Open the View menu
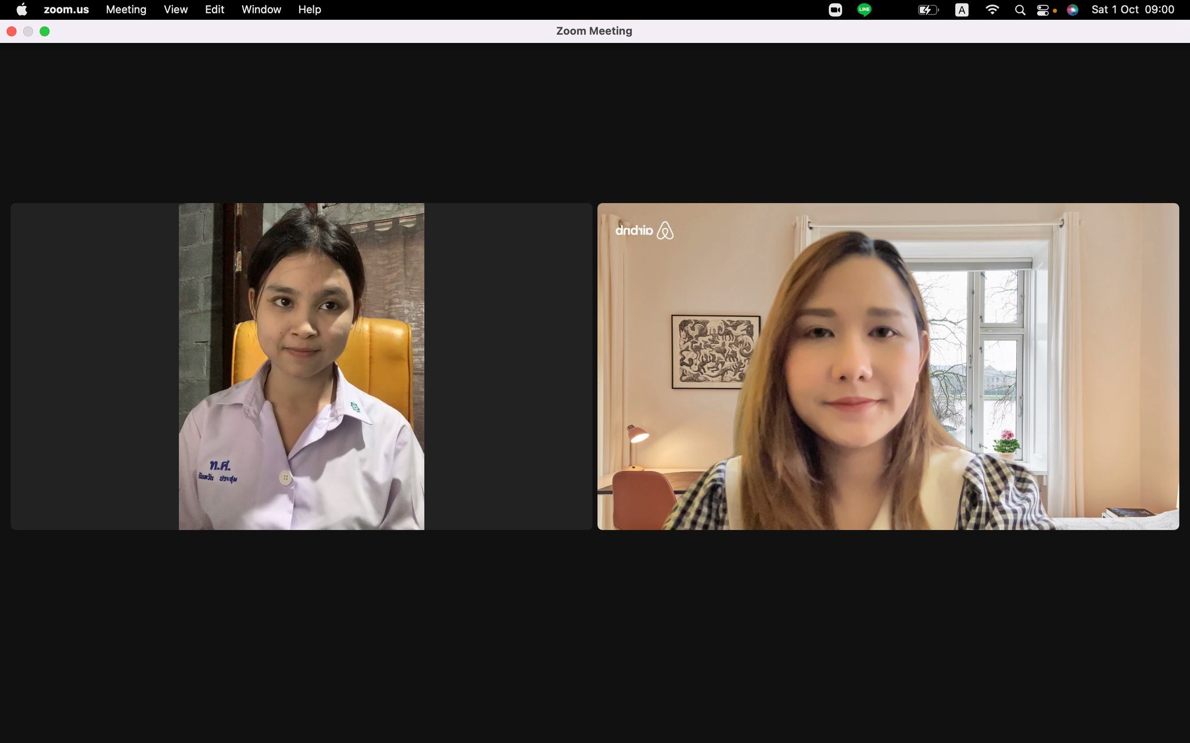1190x743 pixels. 175,10
